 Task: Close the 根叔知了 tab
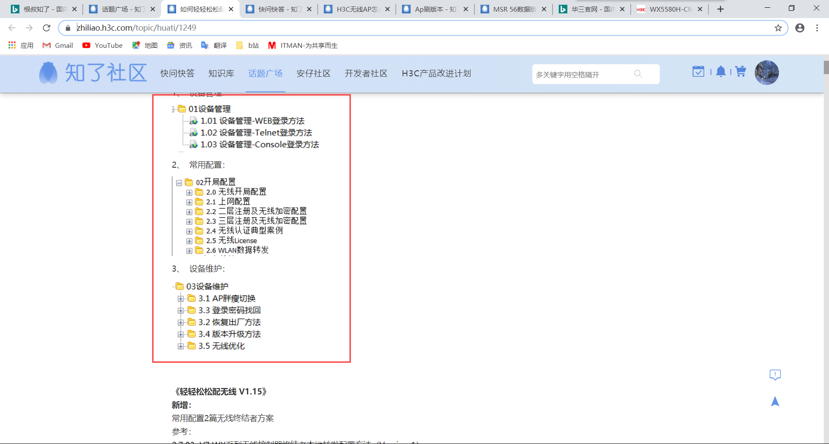(74, 9)
